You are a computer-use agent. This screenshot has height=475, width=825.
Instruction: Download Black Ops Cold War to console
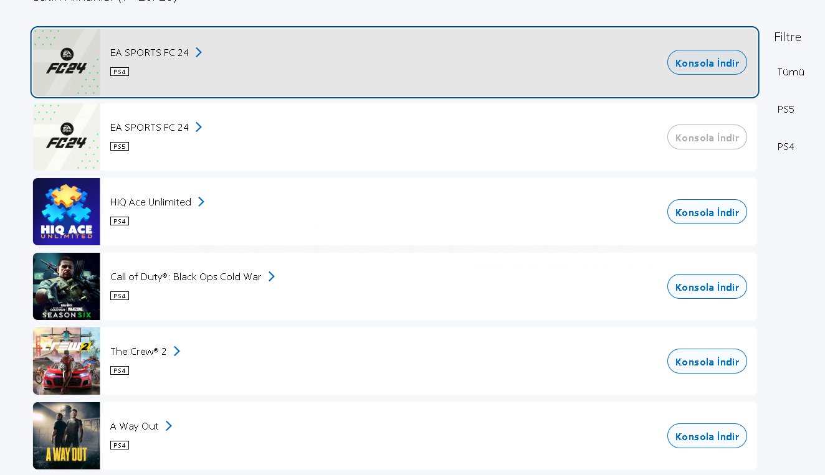pos(707,287)
